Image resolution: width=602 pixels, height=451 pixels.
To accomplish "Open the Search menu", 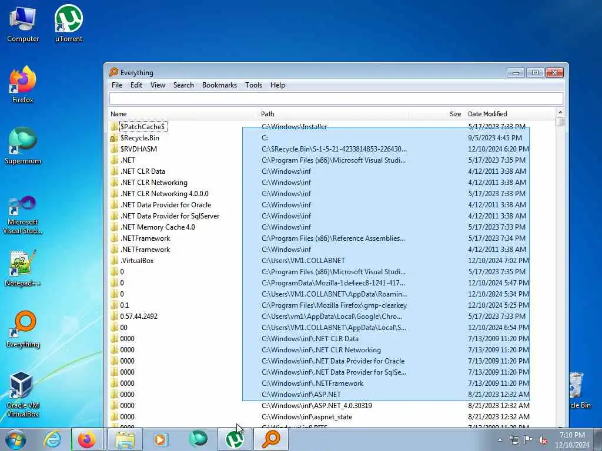I will (x=183, y=85).
